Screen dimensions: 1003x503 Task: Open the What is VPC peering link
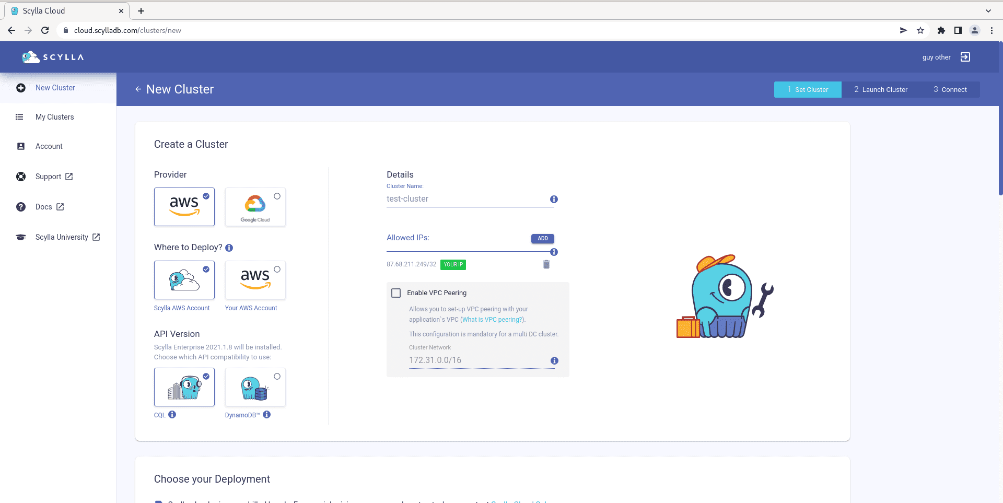click(x=492, y=320)
